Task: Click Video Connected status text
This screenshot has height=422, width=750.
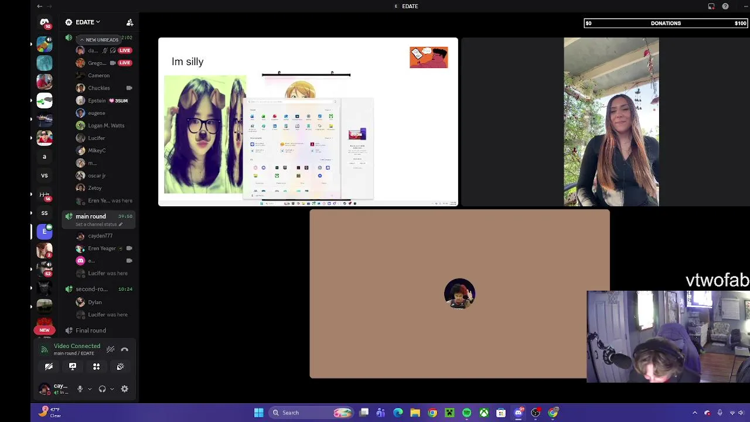Action: point(77,346)
